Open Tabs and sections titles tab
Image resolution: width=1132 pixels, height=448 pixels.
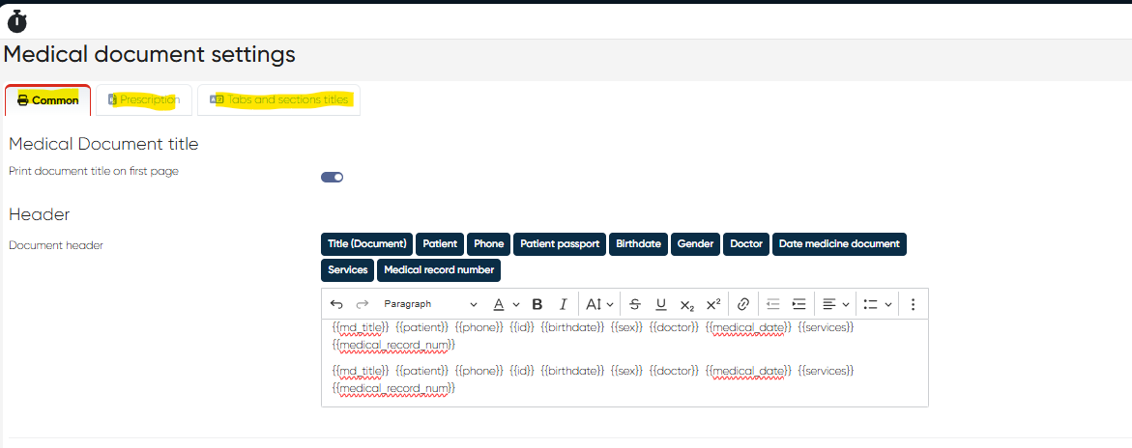(x=279, y=100)
